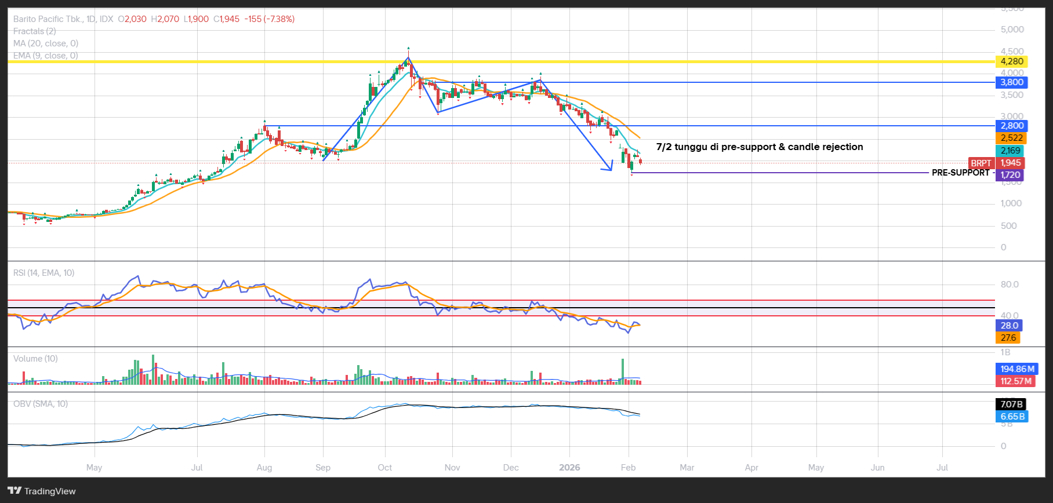Screen dimensions: 1053x503
Task: Click the purple 1,720 price tag
Action: (1010, 175)
